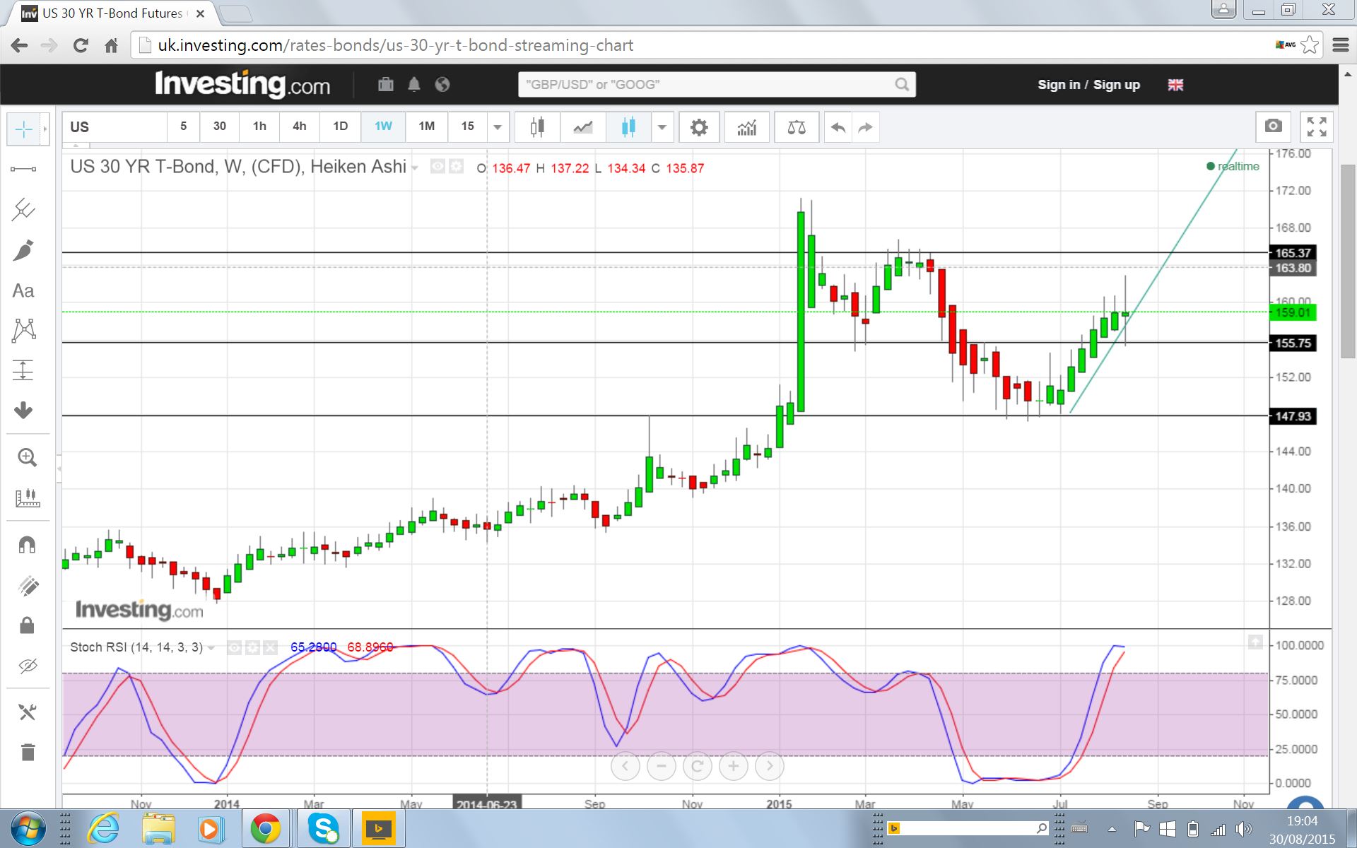Switch chart to fullscreen mode
The height and width of the screenshot is (848, 1357).
click(1317, 126)
